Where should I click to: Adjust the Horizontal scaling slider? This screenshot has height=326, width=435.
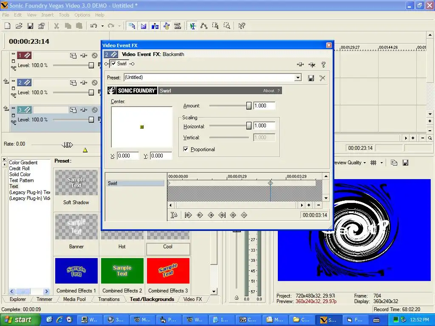[x=249, y=126]
